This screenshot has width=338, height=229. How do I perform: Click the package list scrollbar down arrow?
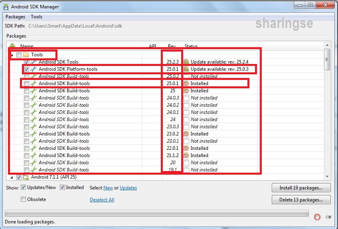(x=327, y=177)
